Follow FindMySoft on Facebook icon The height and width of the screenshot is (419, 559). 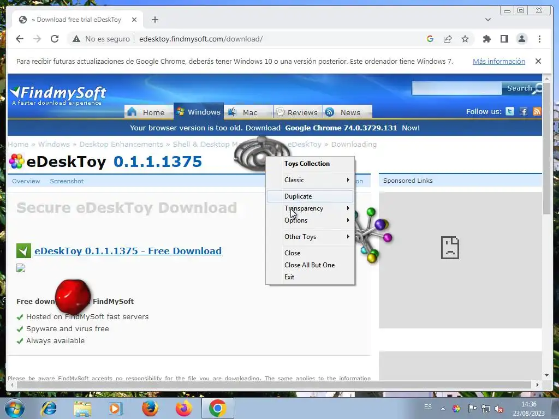[x=524, y=111]
